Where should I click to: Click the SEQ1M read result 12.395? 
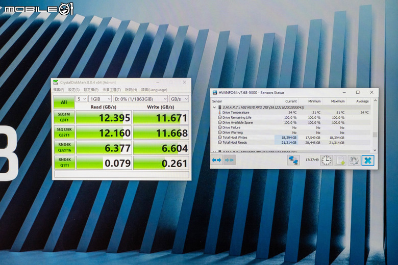pos(104,118)
